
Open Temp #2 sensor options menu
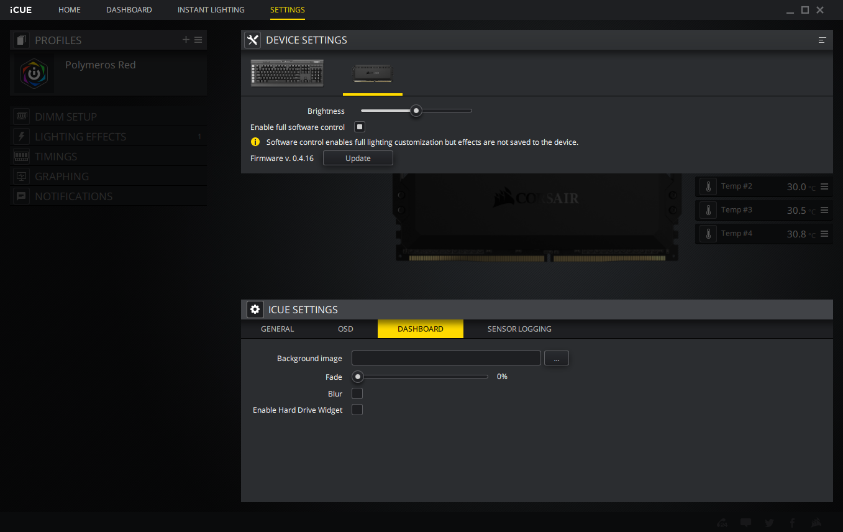(824, 186)
